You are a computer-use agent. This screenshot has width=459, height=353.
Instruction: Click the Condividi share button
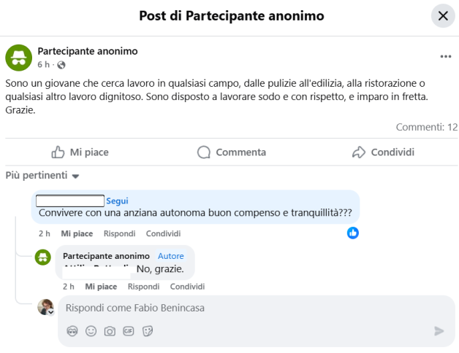382,152
